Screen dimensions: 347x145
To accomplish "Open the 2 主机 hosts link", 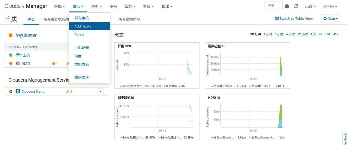I will pyautogui.click(x=25, y=55).
